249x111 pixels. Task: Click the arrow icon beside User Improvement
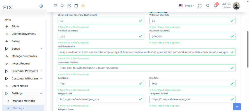click(6, 34)
